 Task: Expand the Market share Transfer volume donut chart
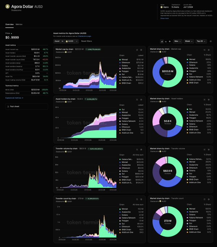[x=204, y=150]
